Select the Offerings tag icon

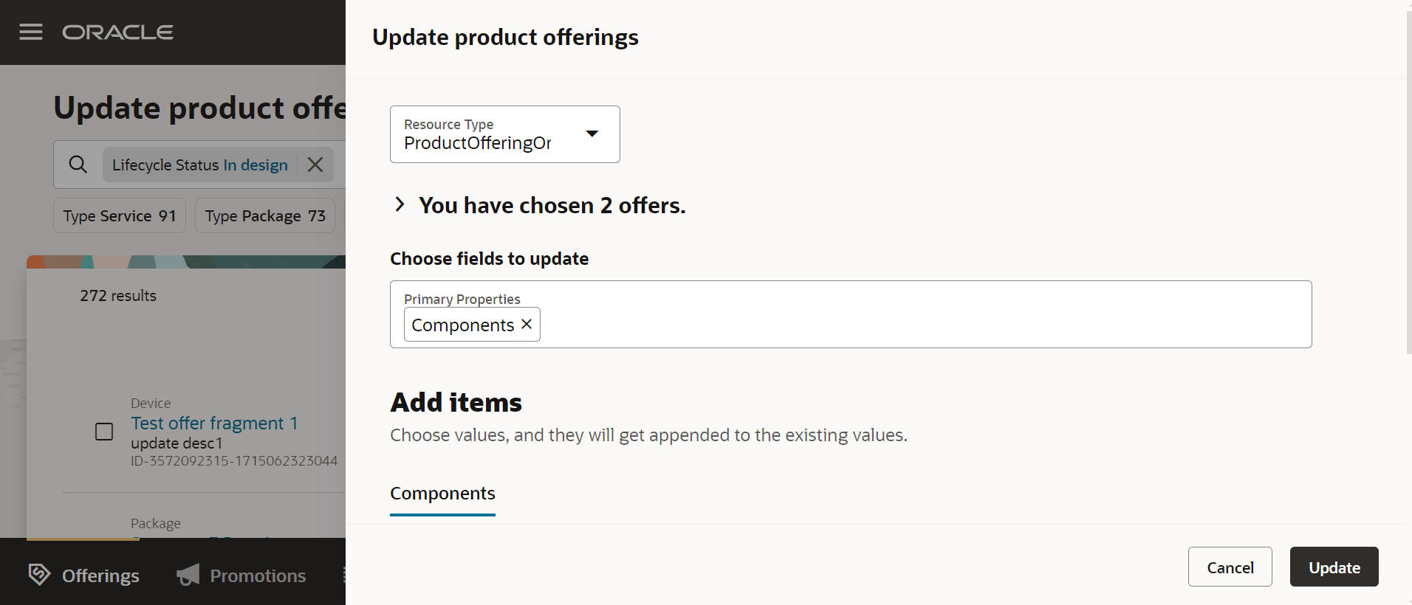[x=38, y=575]
